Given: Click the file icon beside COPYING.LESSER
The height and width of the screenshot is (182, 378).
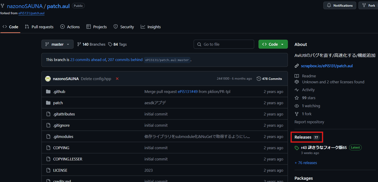Looking at the screenshot, I should 48,159.
